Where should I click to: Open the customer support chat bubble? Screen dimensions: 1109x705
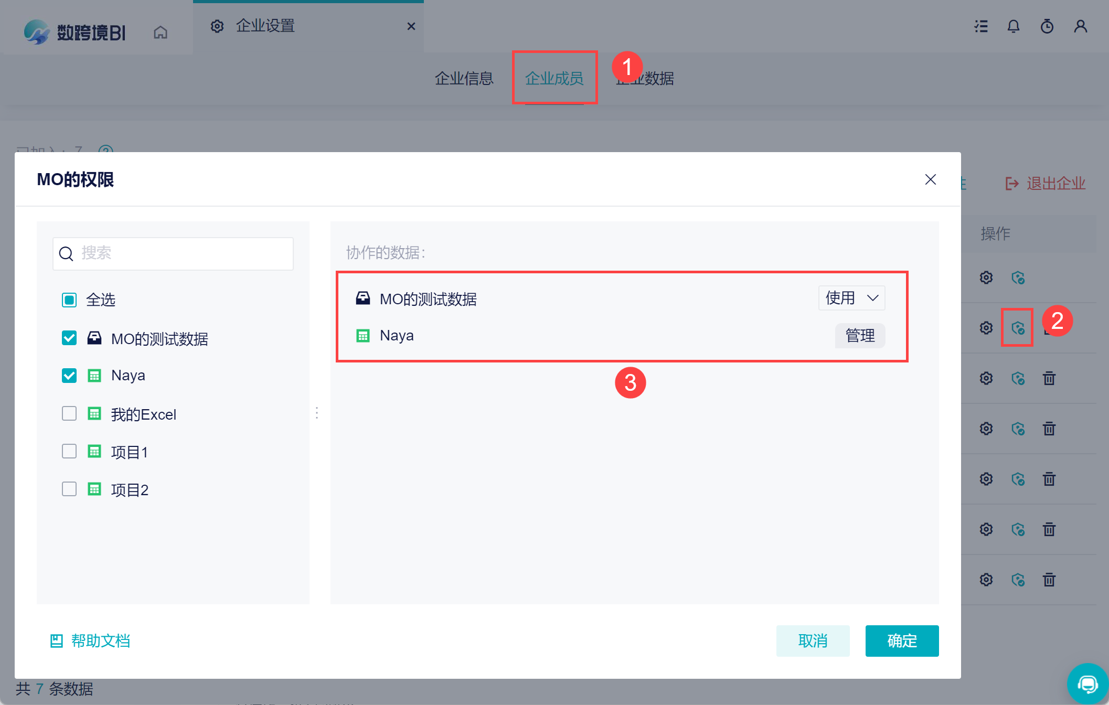tap(1088, 683)
